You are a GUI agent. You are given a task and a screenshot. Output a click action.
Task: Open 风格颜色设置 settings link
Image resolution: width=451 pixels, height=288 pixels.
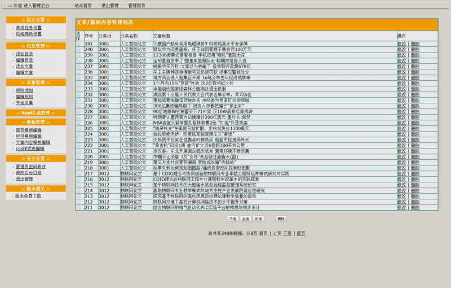pos(28,34)
